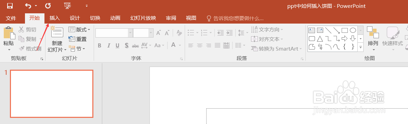The image size is (408, 124).
Task: Toggle center text alignment
Action: coord(200,46)
